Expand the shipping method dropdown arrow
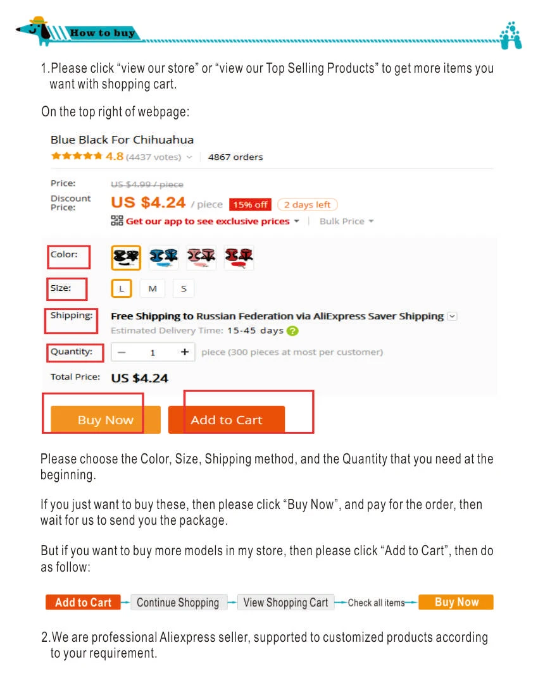 coord(453,316)
